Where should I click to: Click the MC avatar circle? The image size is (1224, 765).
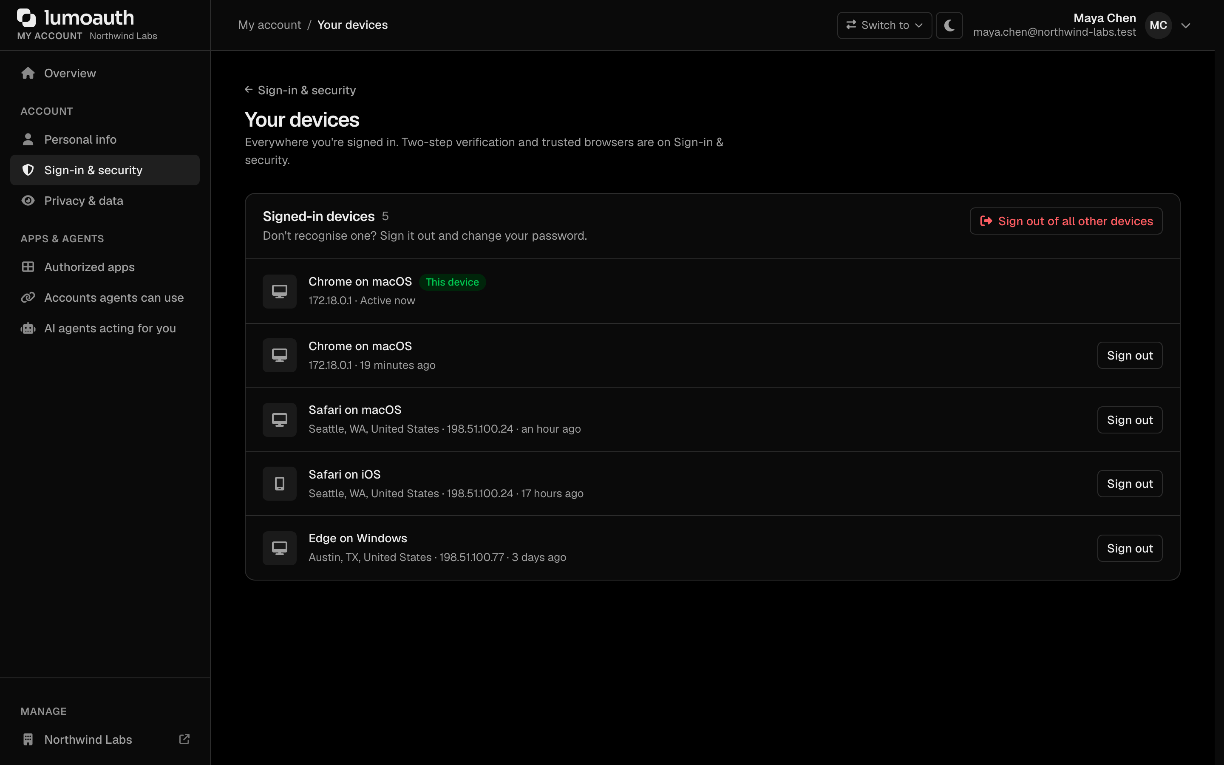[x=1158, y=25]
